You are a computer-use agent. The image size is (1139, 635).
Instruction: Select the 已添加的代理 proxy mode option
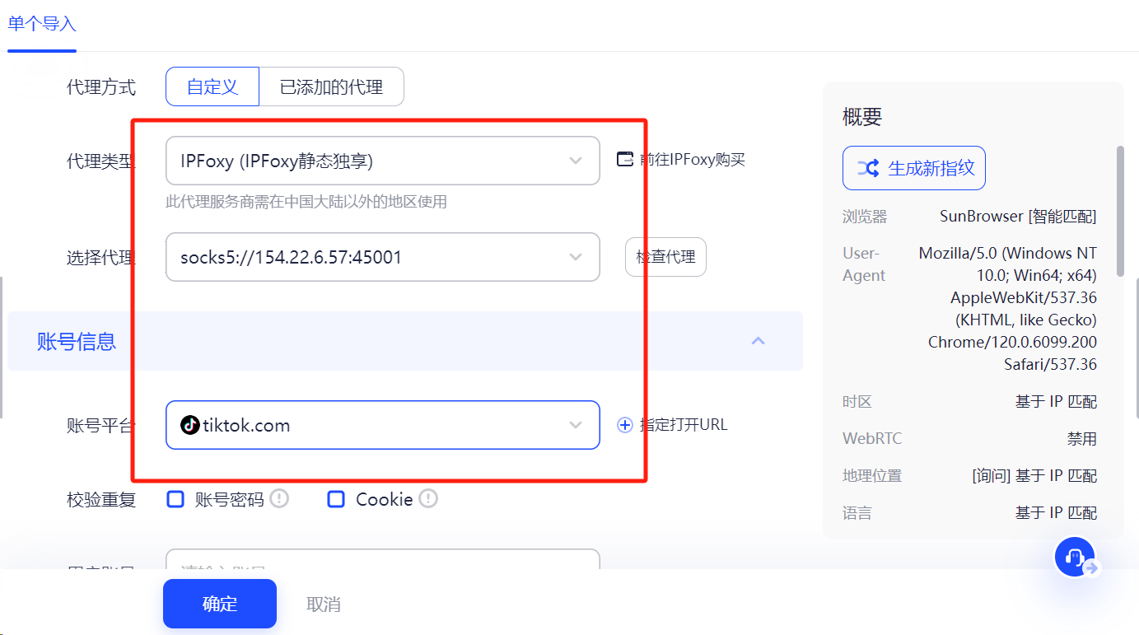[331, 86]
